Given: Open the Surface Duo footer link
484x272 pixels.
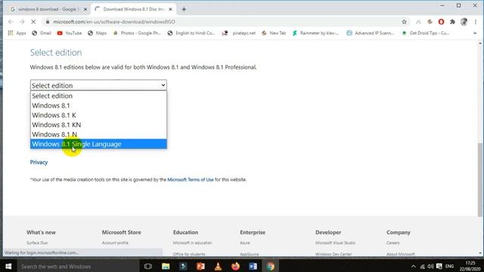Looking at the screenshot, I should point(37,243).
